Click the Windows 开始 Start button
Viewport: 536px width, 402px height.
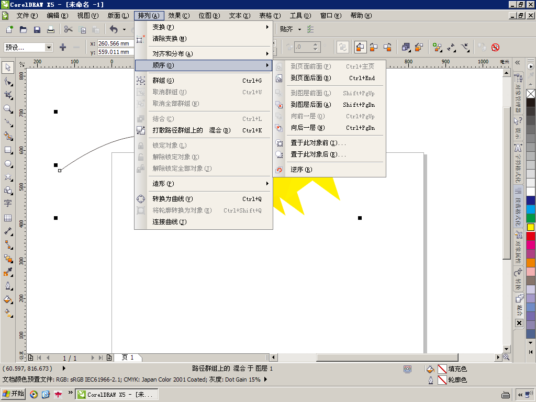[14, 394]
